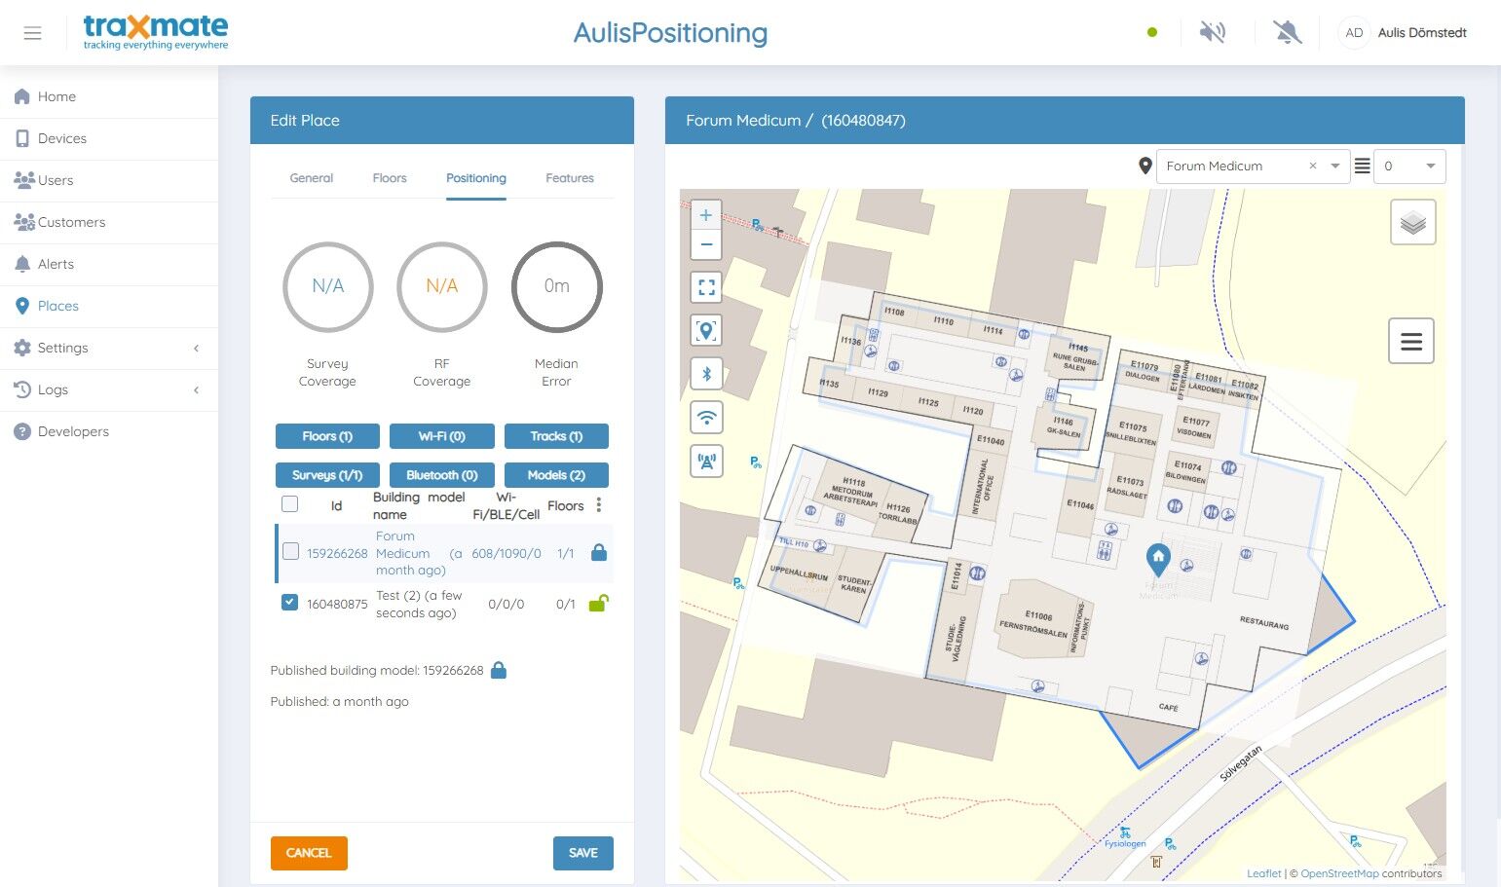Click the Survey Coverage N/A gauge
The image size is (1501, 887).
(x=327, y=286)
